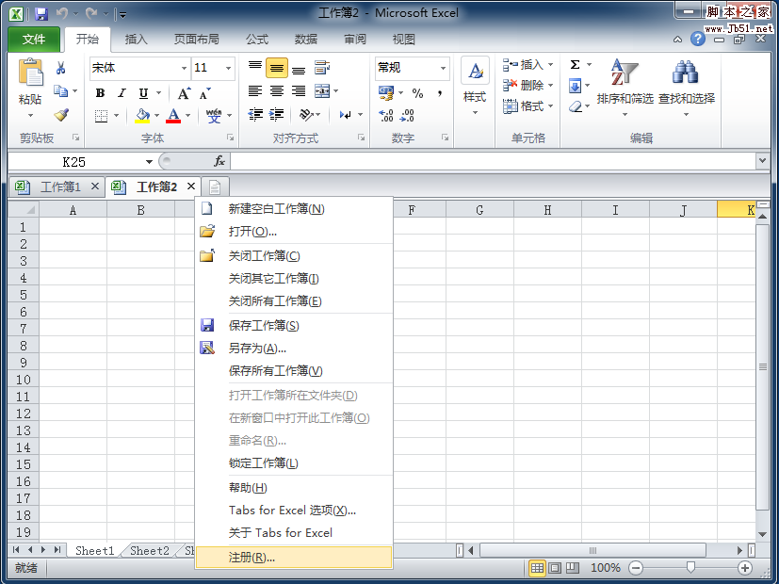Click new workbook tab button
The image size is (779, 584).
coord(215,187)
